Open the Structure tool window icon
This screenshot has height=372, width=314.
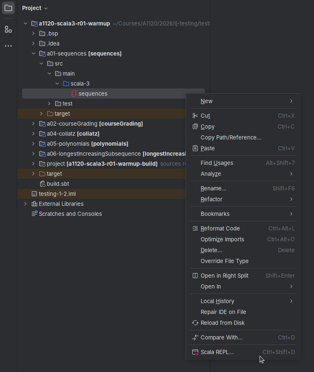[x=8, y=29]
